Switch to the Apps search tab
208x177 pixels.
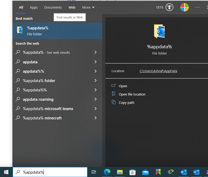point(34,8)
